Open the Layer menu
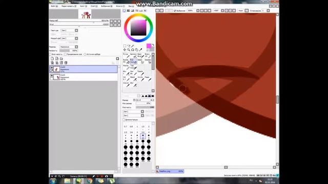Image resolution: width=328 pixels, height=184 pixels. (94, 6)
